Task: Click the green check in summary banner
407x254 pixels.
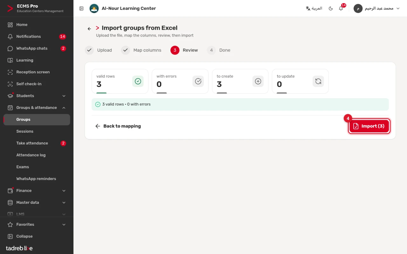Action: pyautogui.click(x=98, y=104)
